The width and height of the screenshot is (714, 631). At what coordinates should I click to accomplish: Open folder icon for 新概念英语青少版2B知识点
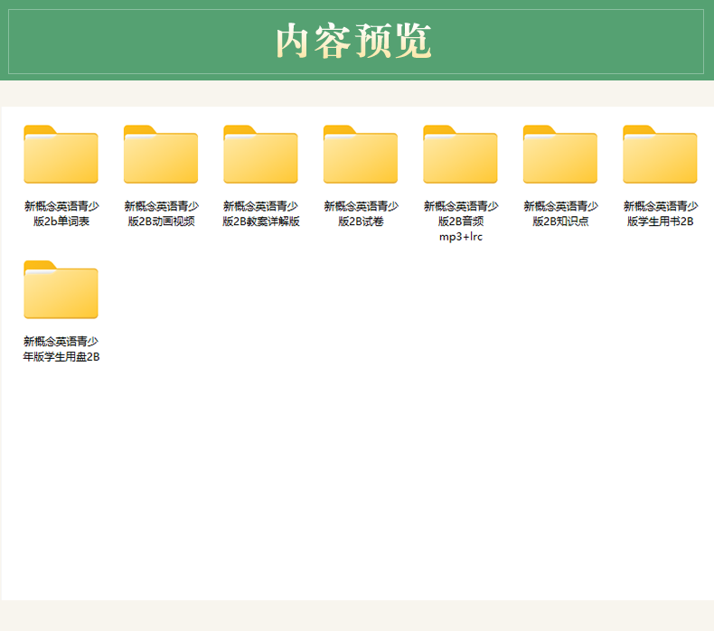point(560,154)
